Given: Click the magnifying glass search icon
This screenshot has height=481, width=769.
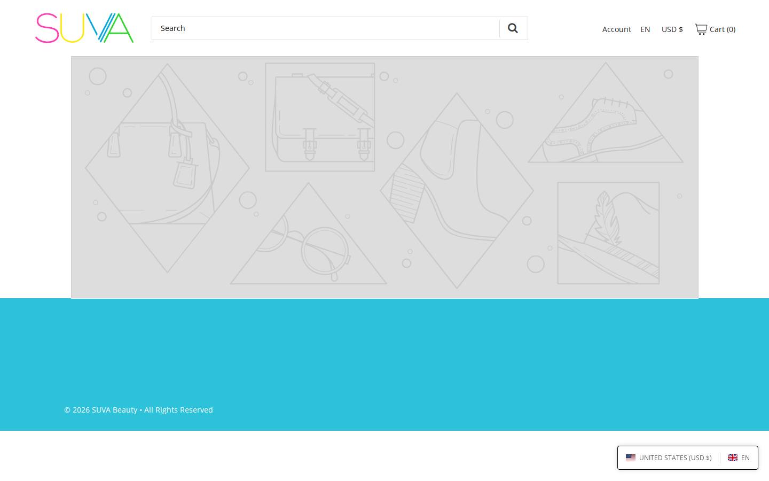Looking at the screenshot, I should (x=513, y=28).
